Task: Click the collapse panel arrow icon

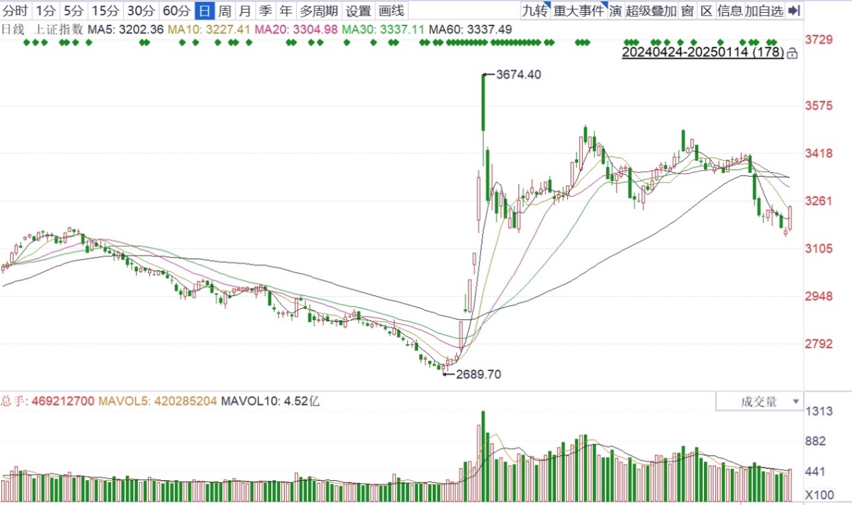Action: pos(794,11)
